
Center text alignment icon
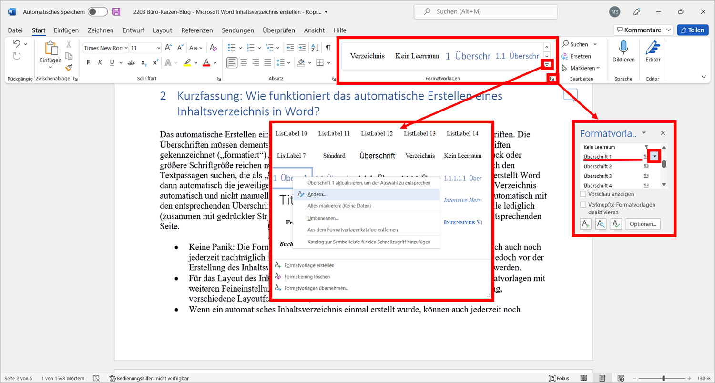pyautogui.click(x=244, y=62)
